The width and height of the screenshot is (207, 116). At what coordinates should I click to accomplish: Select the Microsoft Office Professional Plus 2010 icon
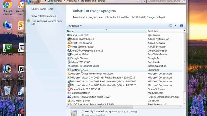69,74
